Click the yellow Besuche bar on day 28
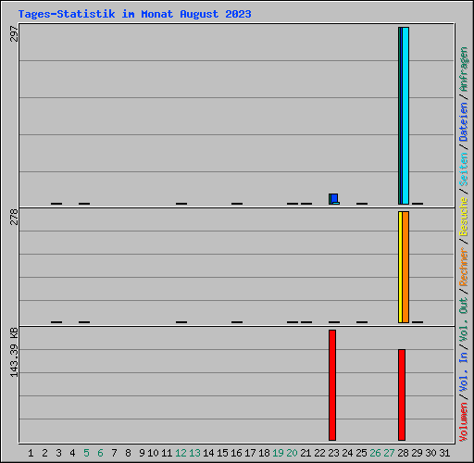 coord(400,267)
